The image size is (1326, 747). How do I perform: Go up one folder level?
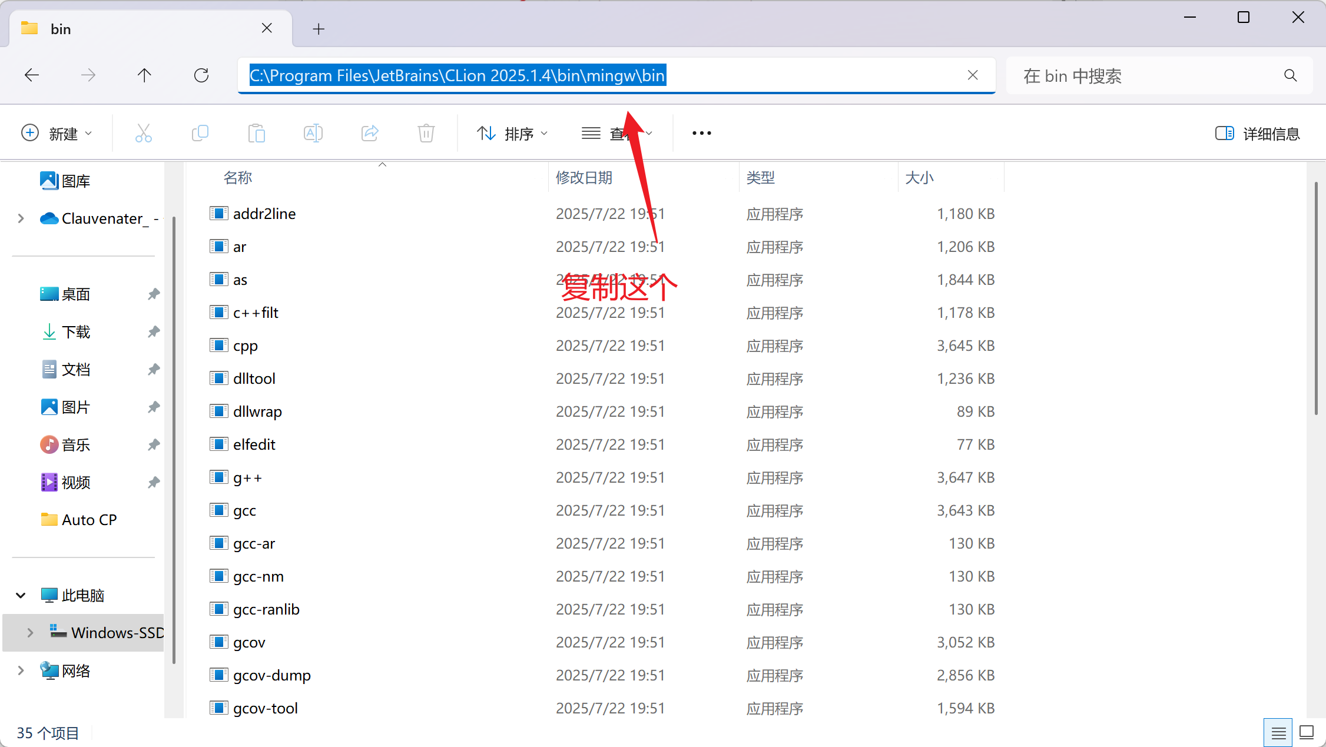point(144,75)
